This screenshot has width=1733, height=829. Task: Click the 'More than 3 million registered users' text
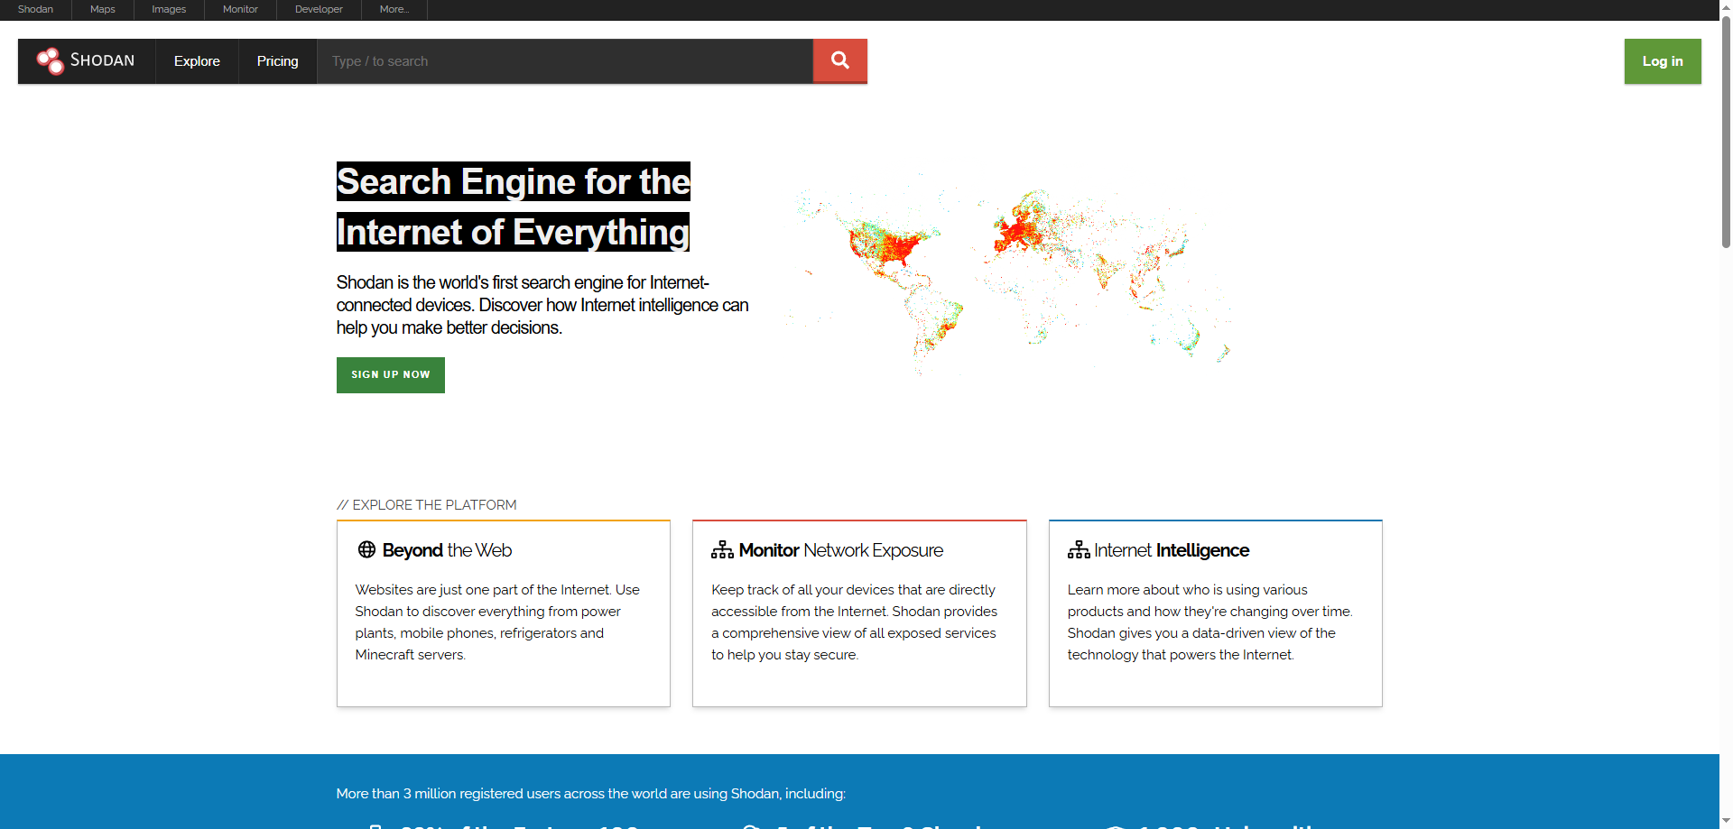(x=591, y=794)
